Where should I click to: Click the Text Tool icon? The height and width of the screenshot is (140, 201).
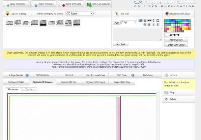point(116,14)
